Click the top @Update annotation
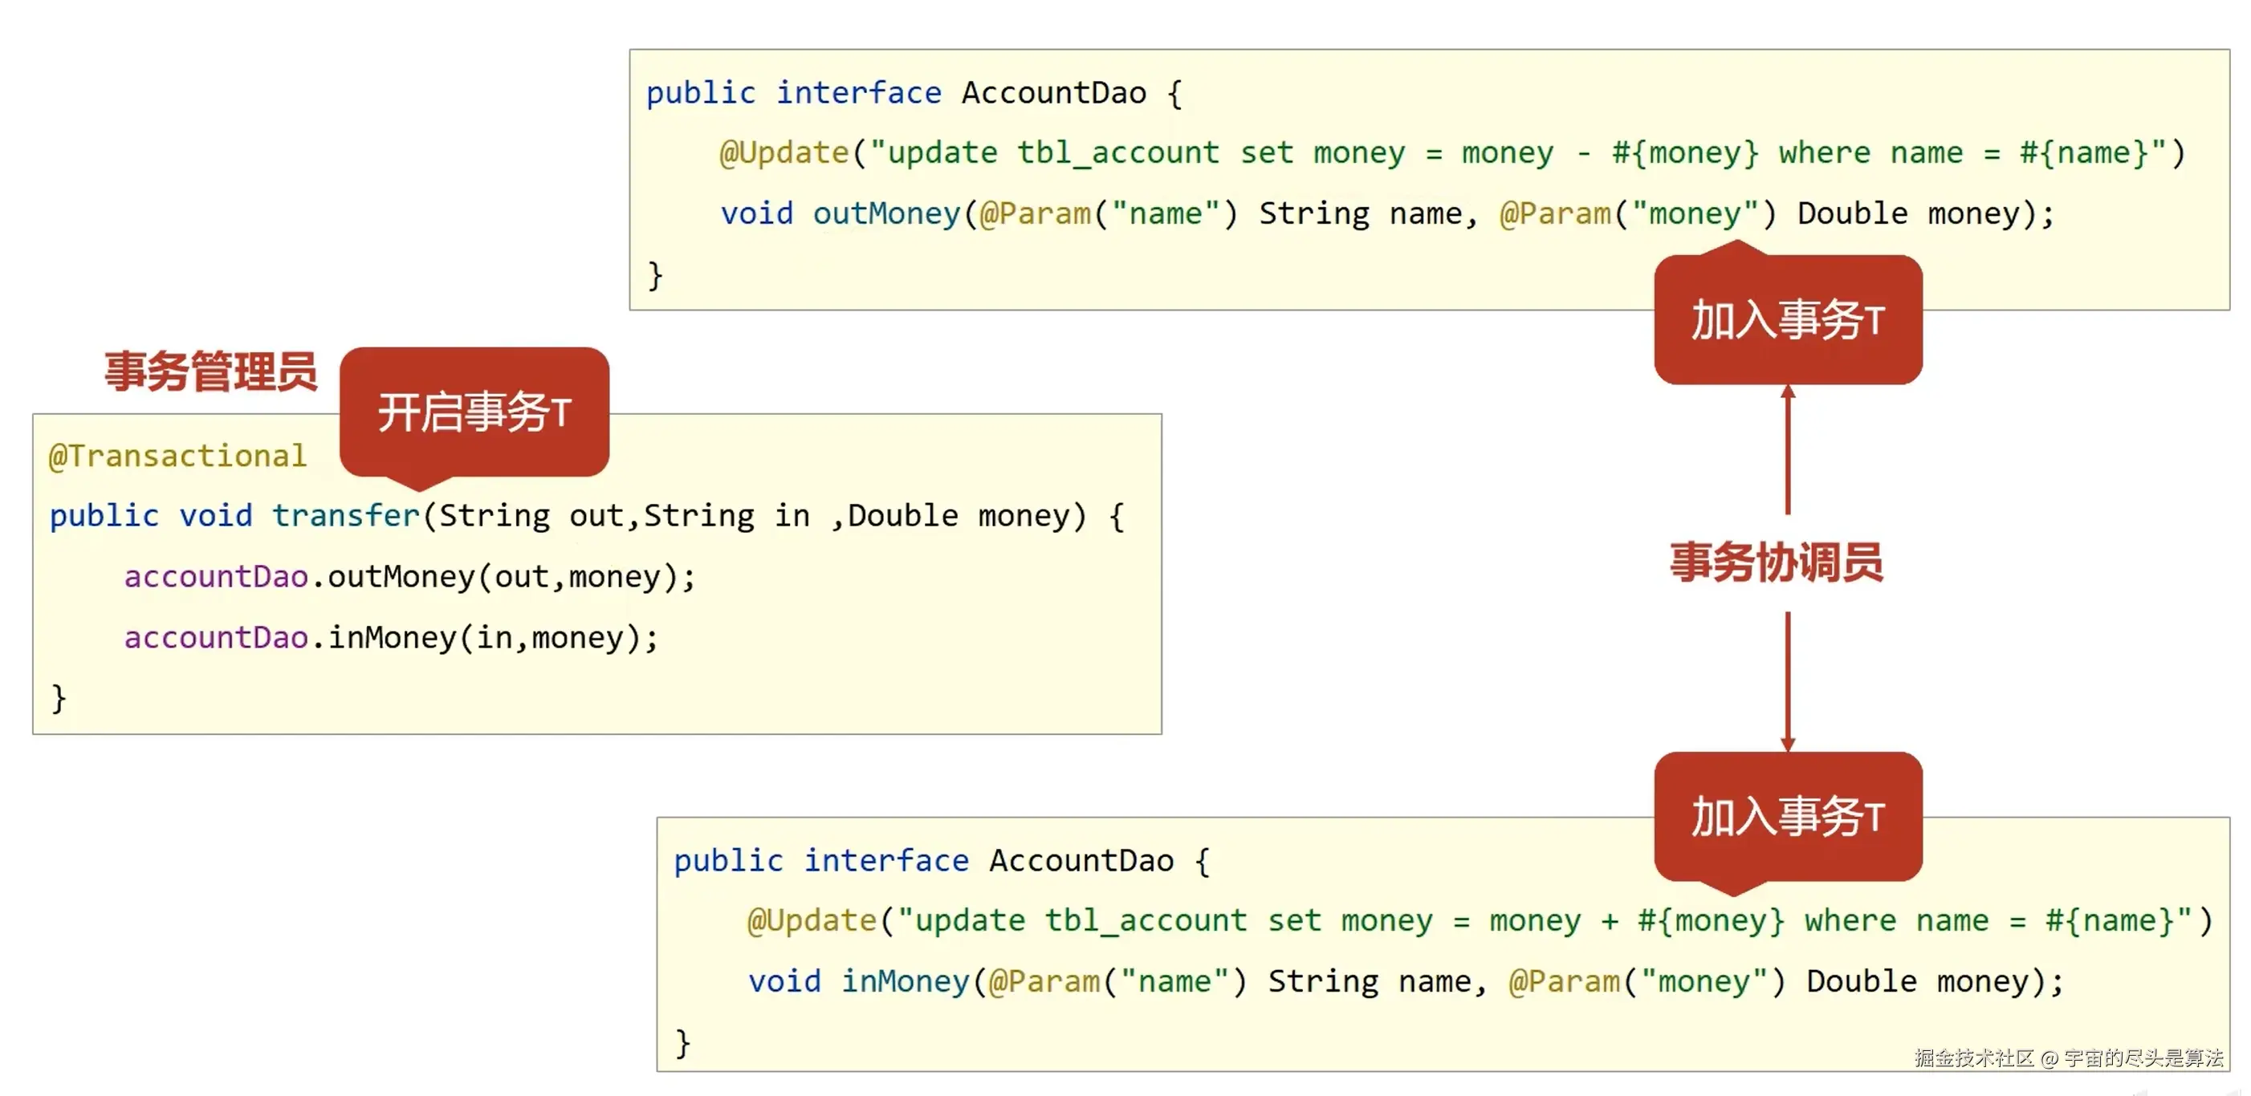This screenshot has width=2251, height=1096. (x=784, y=154)
